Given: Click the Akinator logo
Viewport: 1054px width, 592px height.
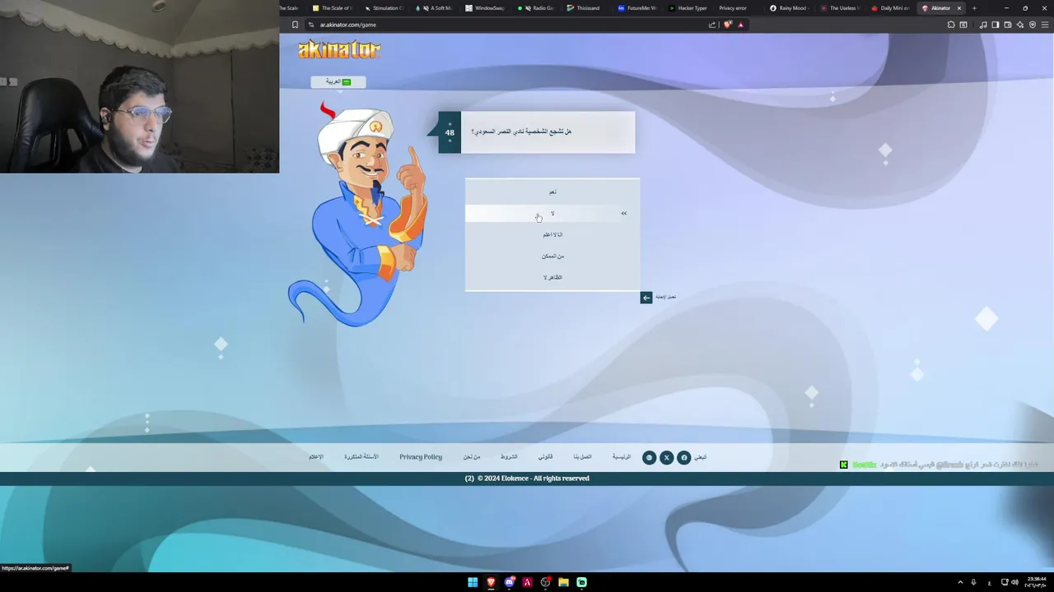Looking at the screenshot, I should pyautogui.click(x=339, y=49).
